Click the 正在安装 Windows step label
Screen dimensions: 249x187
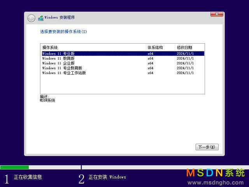[107, 177]
